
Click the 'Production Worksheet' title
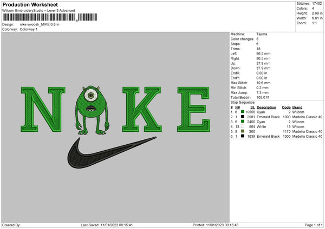(30, 4)
